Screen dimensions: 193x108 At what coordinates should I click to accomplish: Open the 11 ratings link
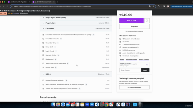16,13
